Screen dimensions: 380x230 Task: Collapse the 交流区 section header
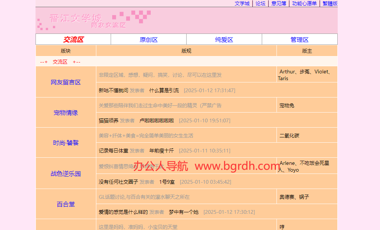[x=60, y=62]
